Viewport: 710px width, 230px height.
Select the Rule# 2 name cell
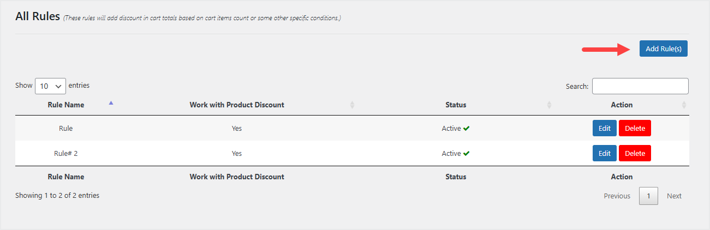click(66, 154)
